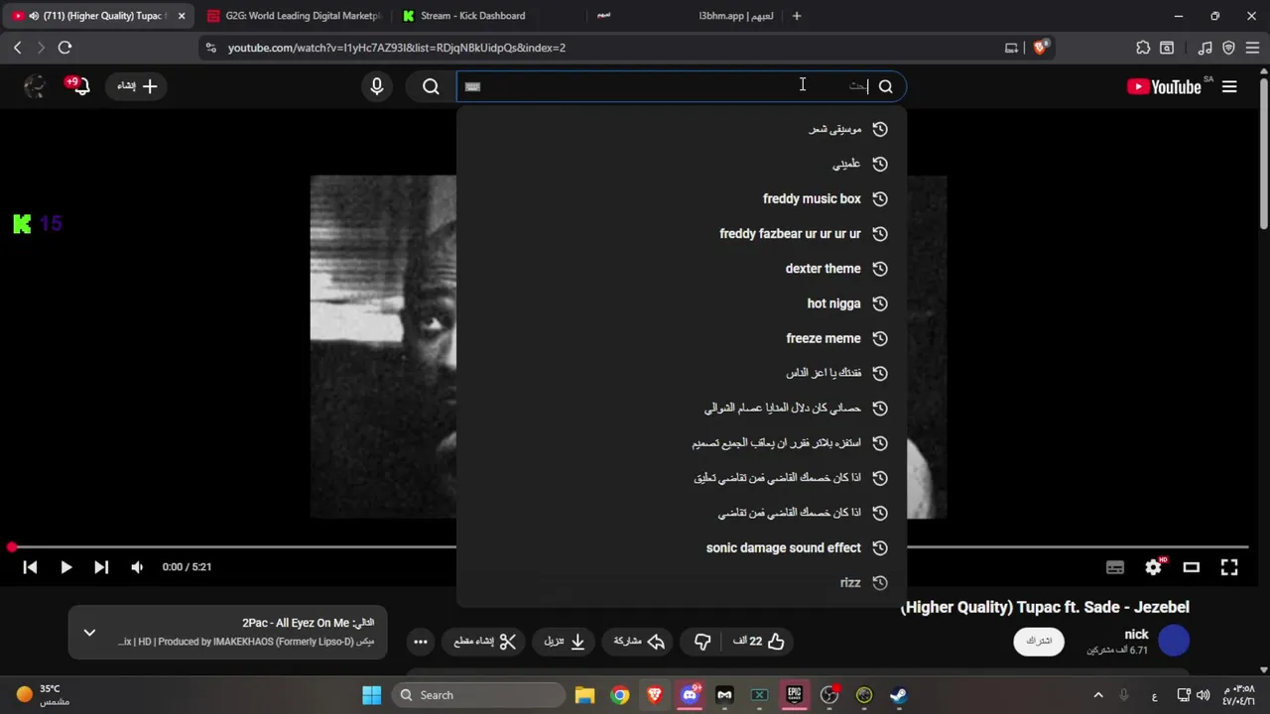Open the YouTube account avatar menu
Viewport: 1270px width, 714px height.
point(35,86)
